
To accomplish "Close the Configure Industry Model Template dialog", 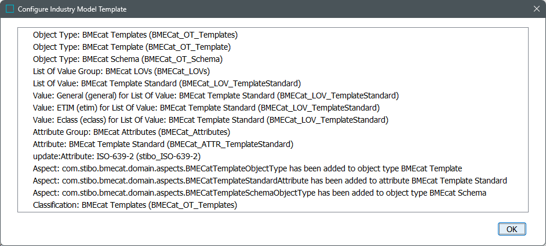I will click(536, 9).
